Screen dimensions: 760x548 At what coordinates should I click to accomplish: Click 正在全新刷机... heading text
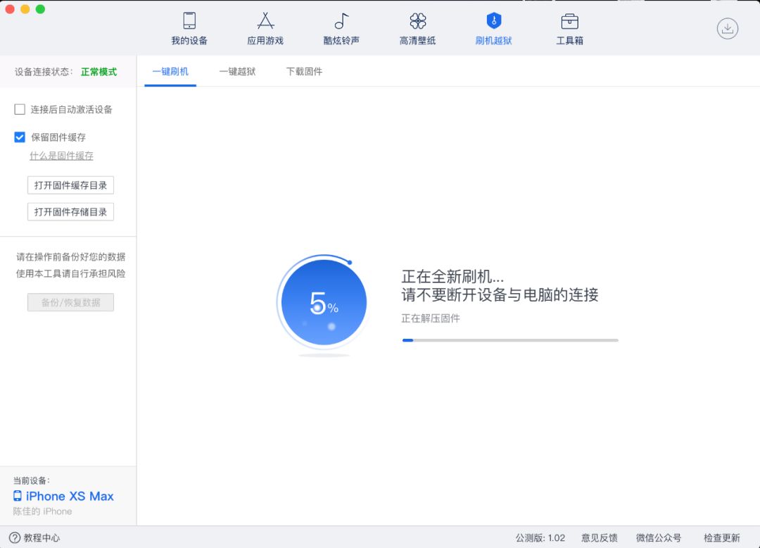click(452, 276)
